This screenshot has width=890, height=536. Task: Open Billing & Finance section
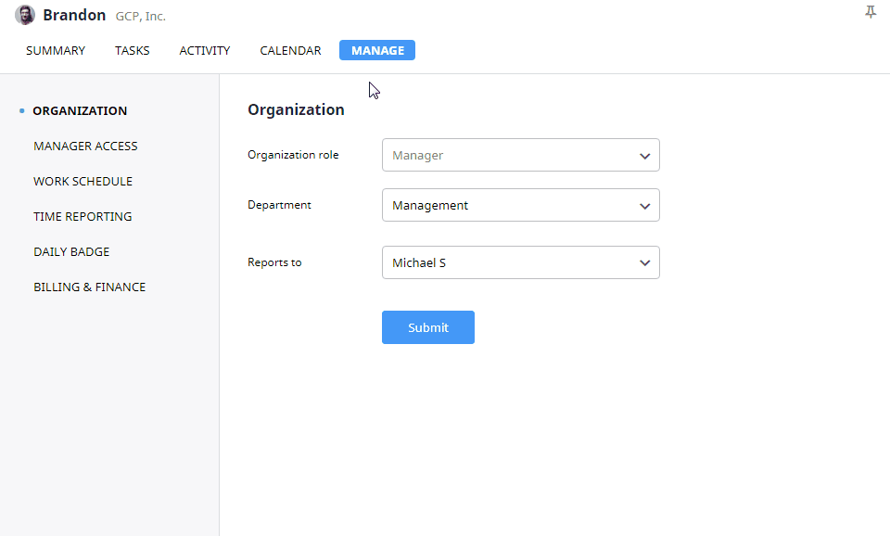[x=89, y=287]
